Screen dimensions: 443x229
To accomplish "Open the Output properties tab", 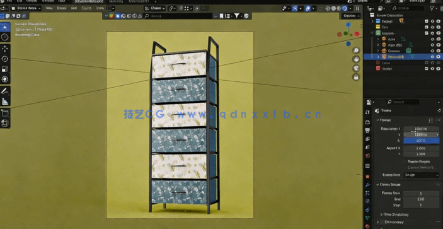I will (367, 131).
